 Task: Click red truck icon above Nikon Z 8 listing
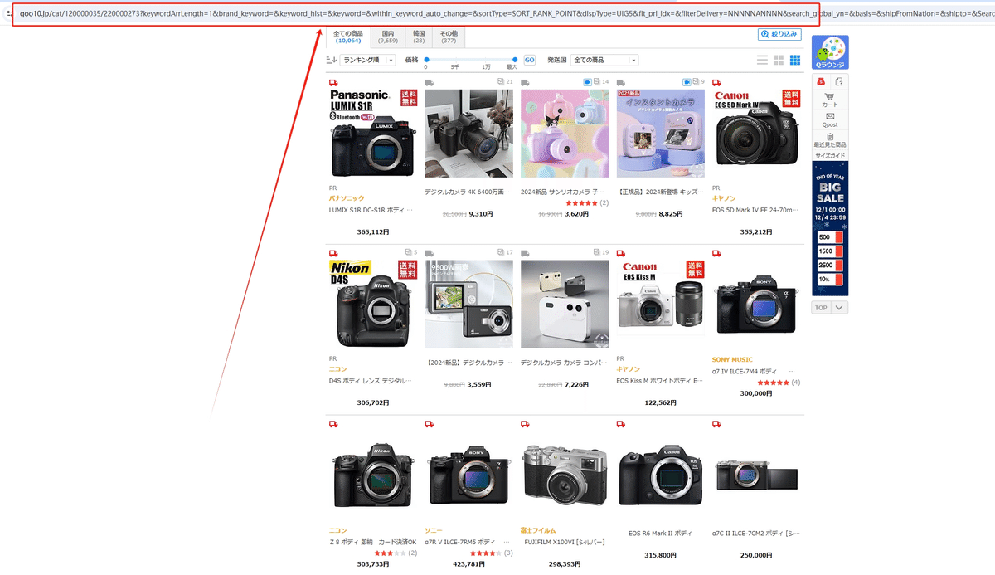(x=333, y=424)
